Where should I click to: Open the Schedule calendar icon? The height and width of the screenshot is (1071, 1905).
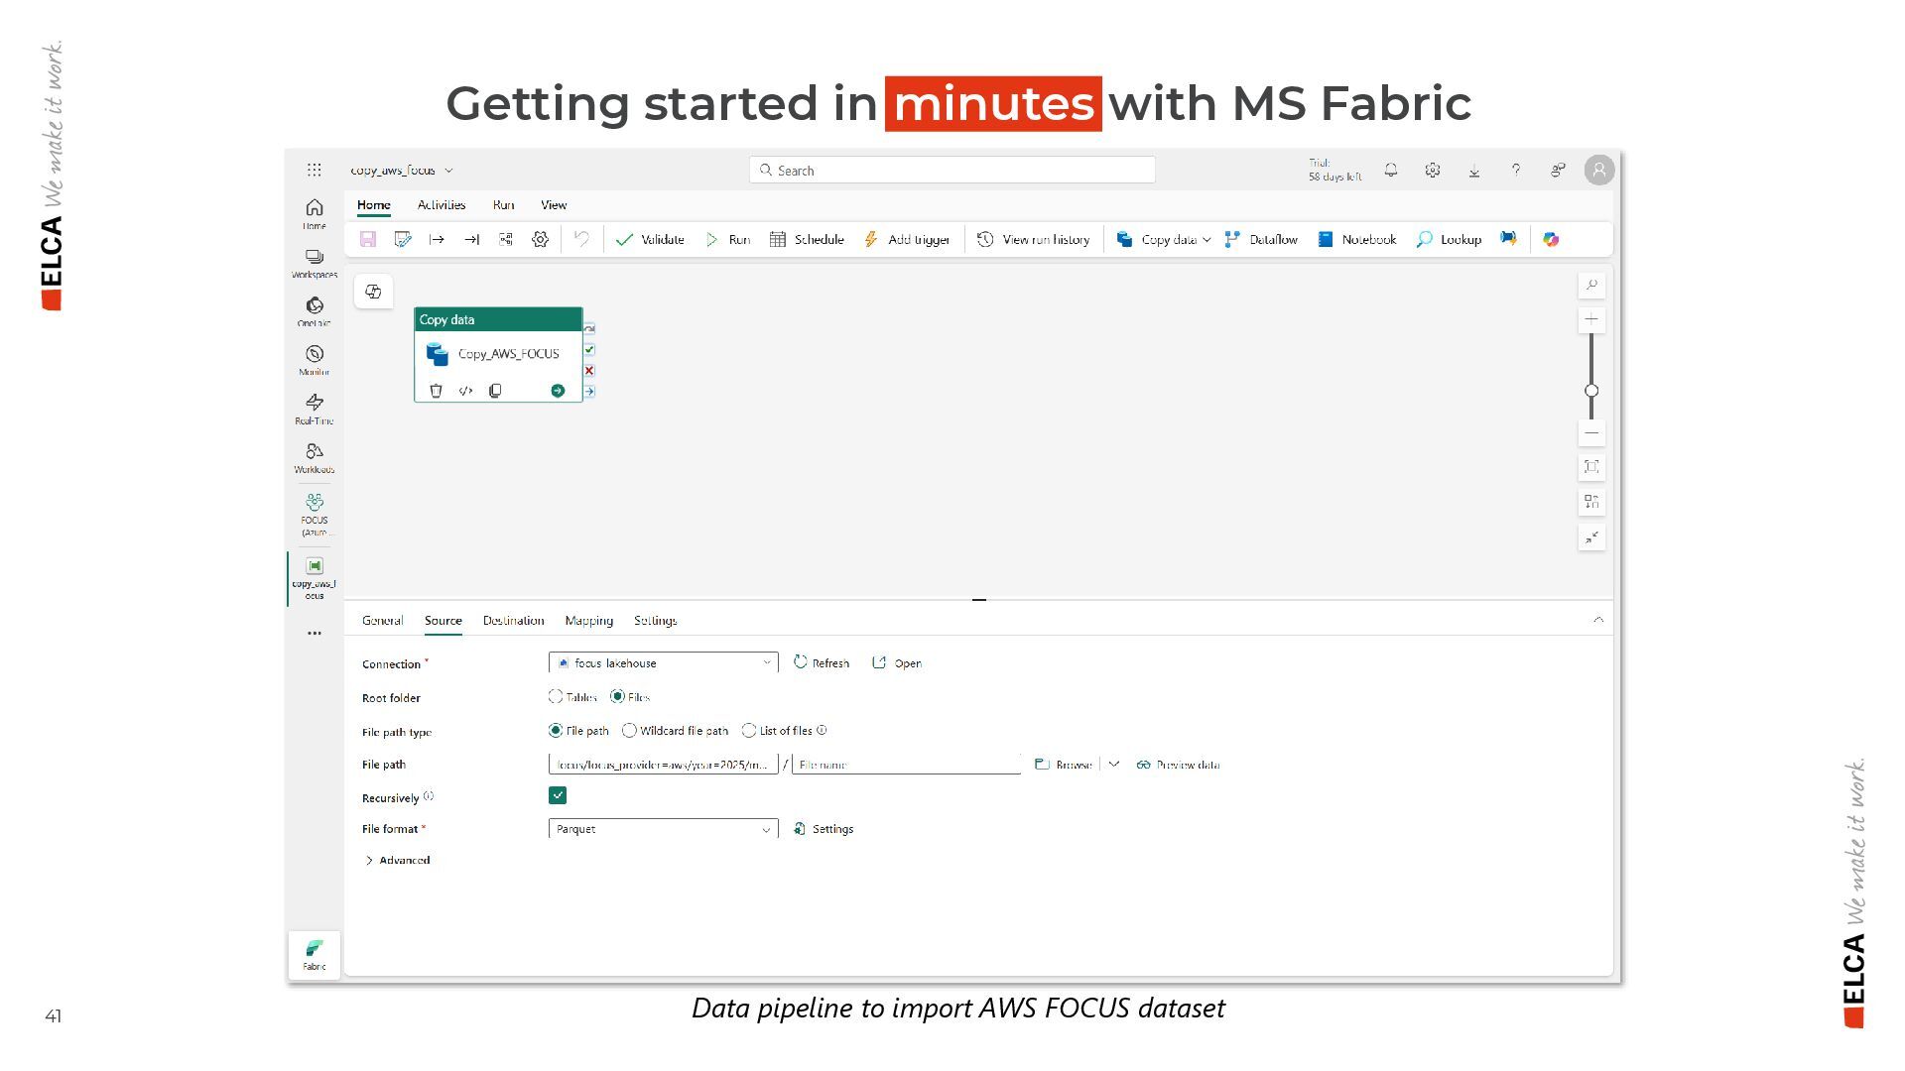click(778, 240)
